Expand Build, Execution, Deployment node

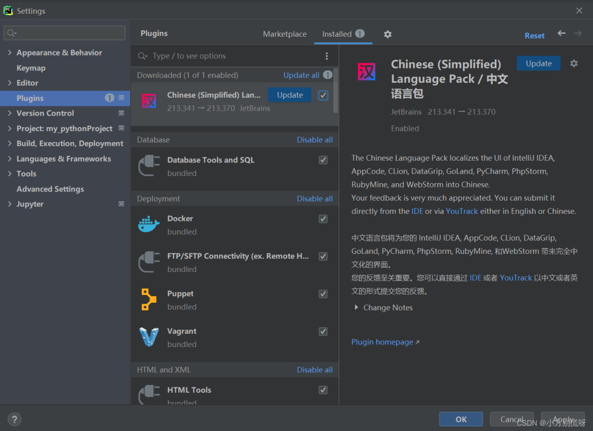[x=9, y=144]
